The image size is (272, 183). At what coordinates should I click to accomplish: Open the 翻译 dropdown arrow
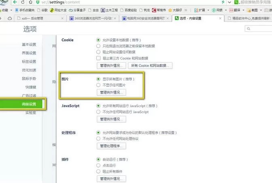pos(243,11)
